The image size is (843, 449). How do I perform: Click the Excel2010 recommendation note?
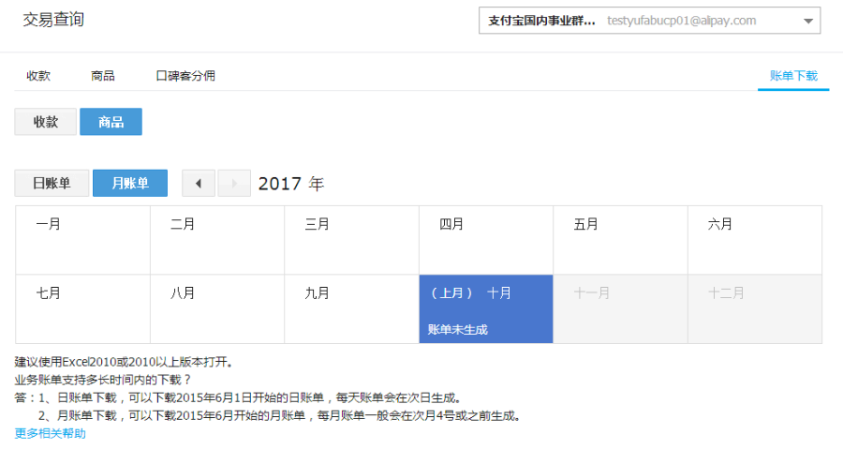[x=125, y=362]
